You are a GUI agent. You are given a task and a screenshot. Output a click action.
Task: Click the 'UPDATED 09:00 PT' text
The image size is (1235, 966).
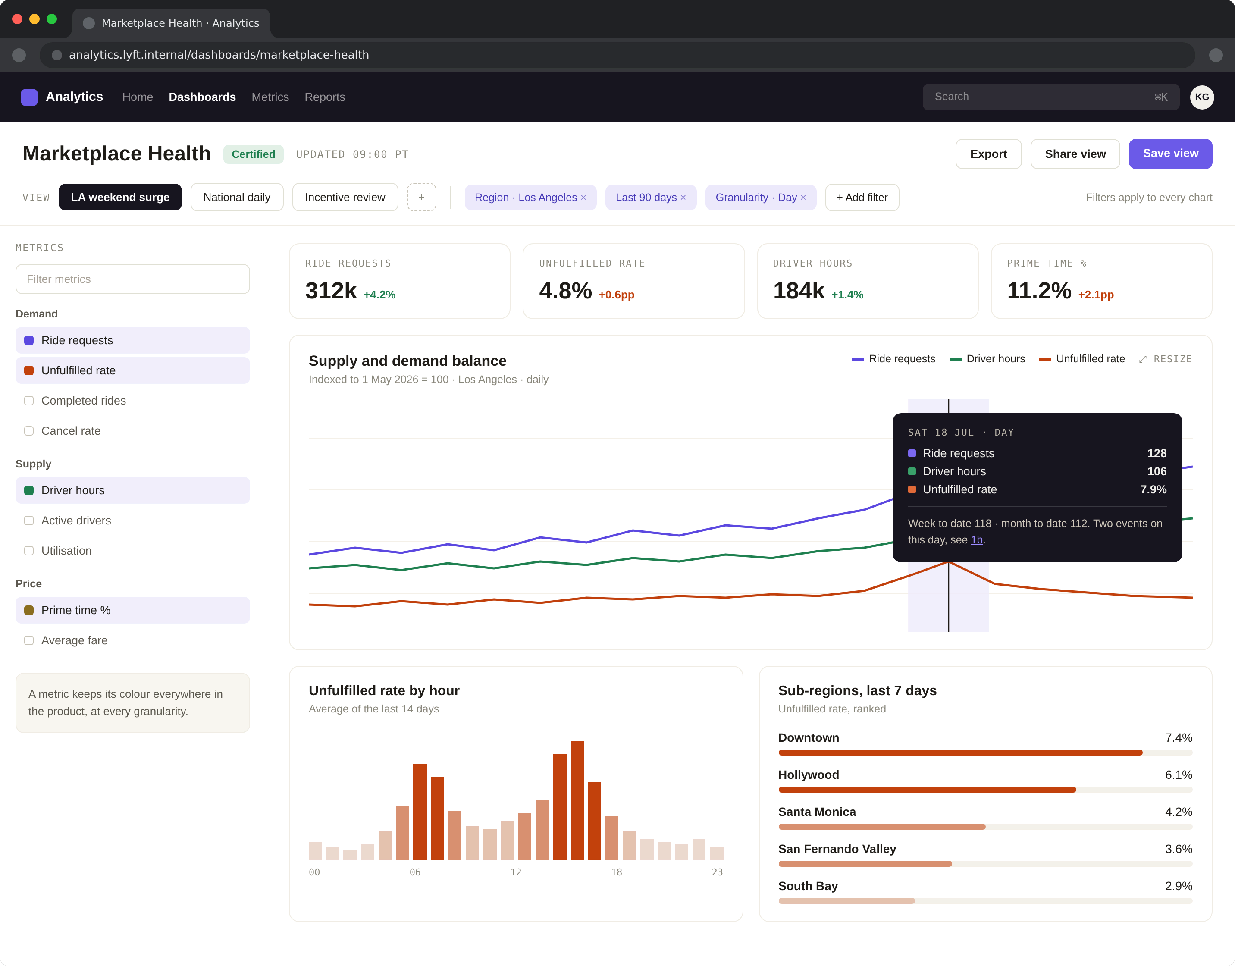(352, 154)
